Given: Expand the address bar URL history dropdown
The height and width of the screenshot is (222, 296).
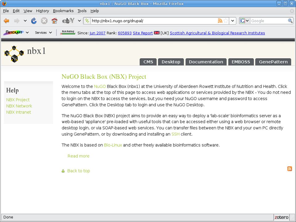Looking at the screenshot, I should [x=232, y=21].
